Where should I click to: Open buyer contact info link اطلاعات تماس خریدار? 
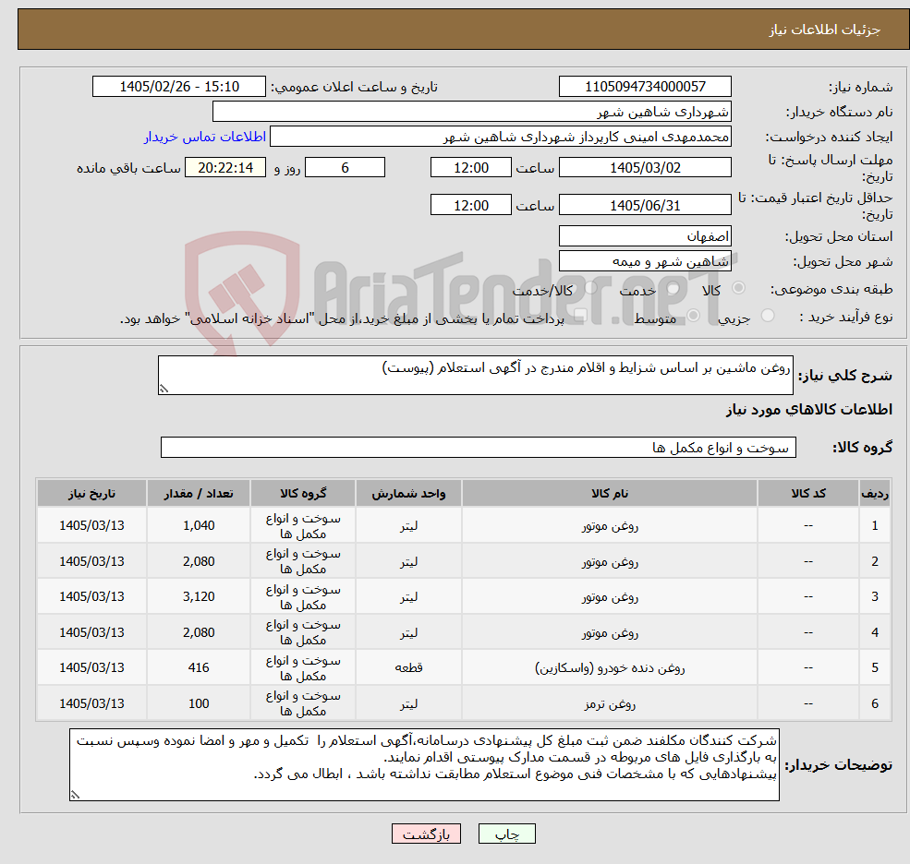205,137
